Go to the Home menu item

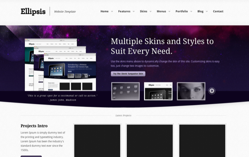104,11
